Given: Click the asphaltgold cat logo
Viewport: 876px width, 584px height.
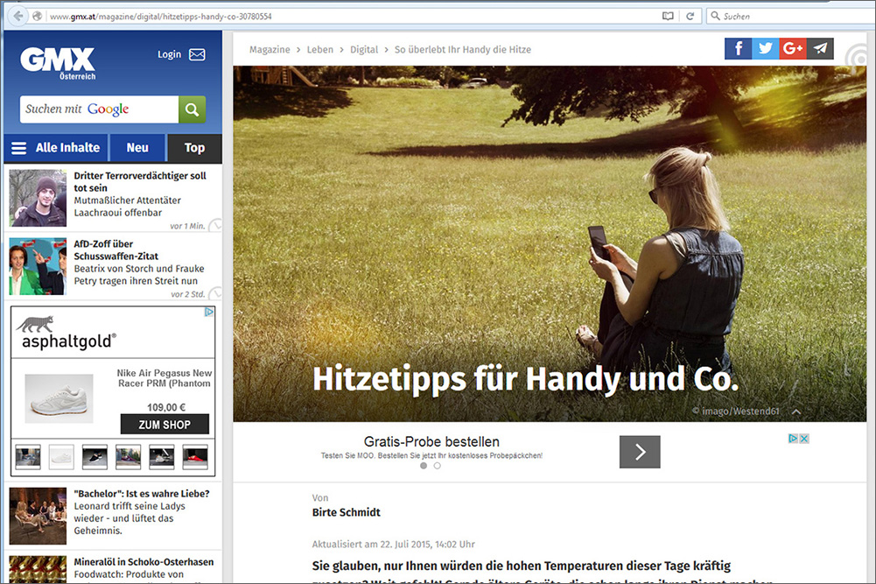Looking at the screenshot, I should [x=35, y=324].
